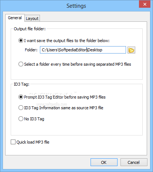Click the 'ID3 Tag:' group heading
Screen dimensions: 153x172
(21, 84)
